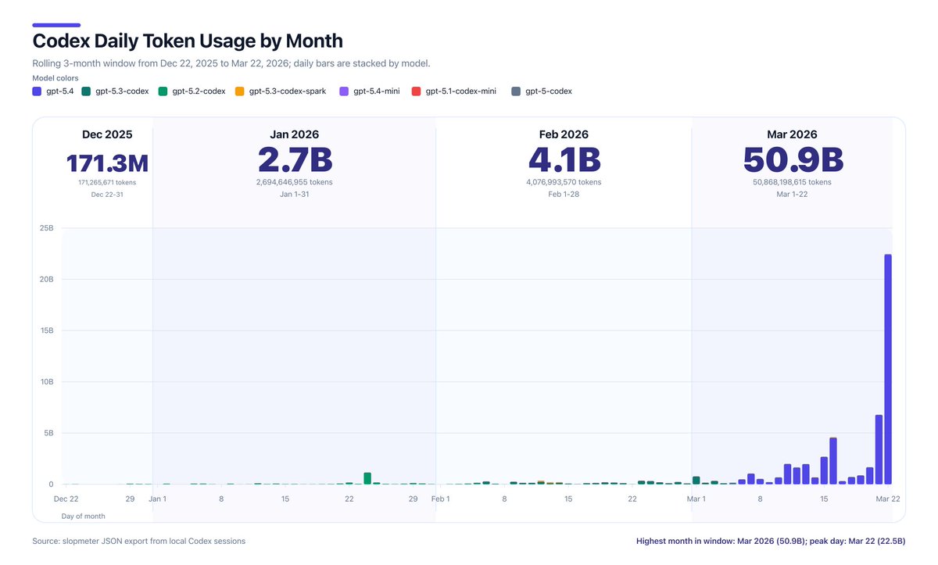The width and height of the screenshot is (938, 565).
Task: Click the 25B y-axis gridline label
Action: 47,227
